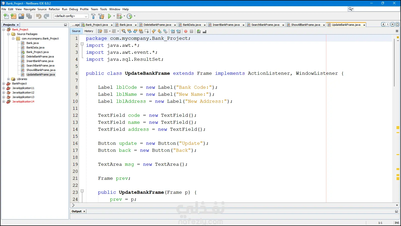Expand the JavaApplication11 node
Viewport: 401px width, 226px height.
4,88
